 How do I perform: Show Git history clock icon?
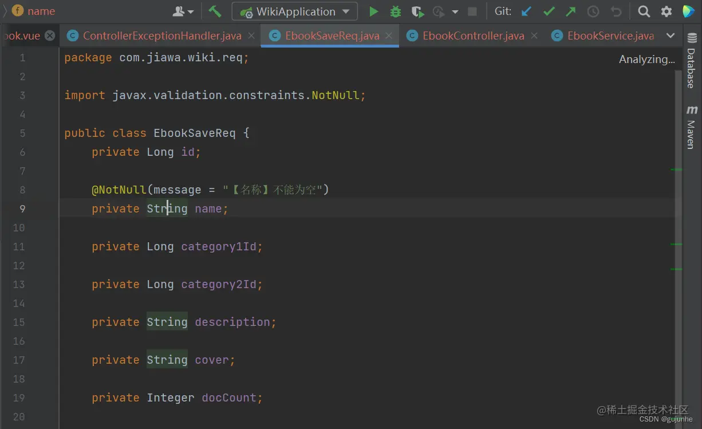point(593,11)
